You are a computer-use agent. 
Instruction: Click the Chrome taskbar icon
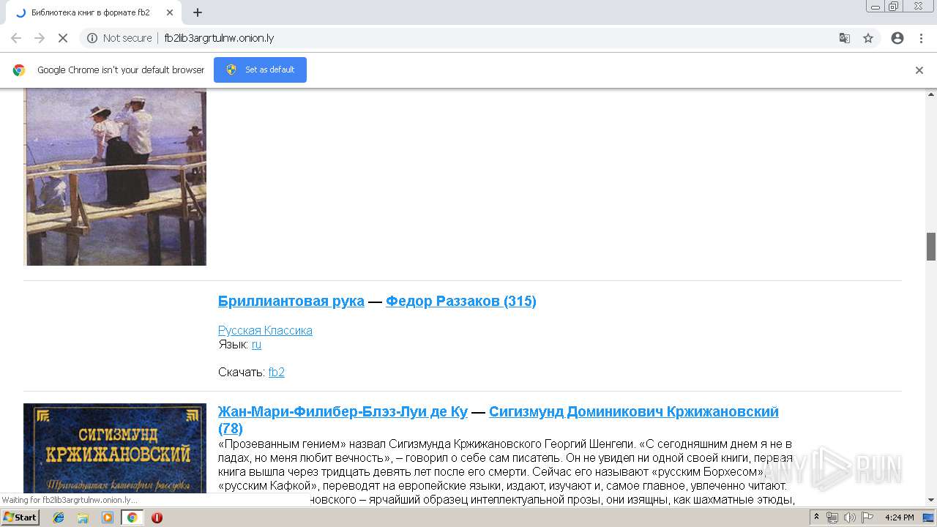pos(132,517)
